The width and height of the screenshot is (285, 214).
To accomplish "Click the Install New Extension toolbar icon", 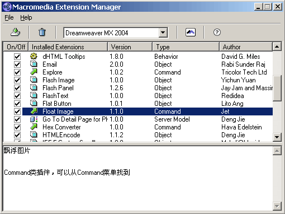I will [16, 32].
